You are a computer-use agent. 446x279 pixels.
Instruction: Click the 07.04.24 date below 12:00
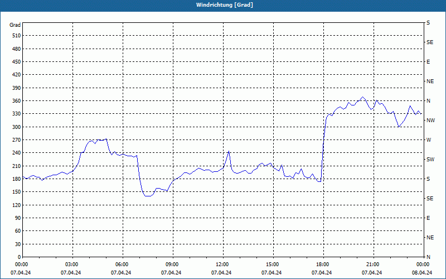(221, 273)
